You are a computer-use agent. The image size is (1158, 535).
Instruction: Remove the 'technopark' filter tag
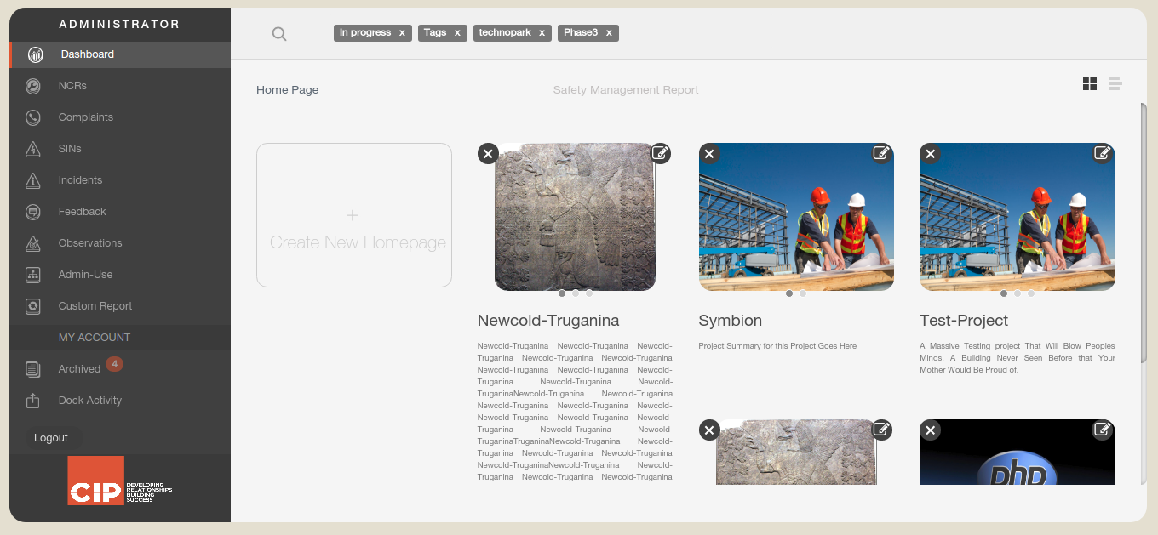(x=542, y=33)
